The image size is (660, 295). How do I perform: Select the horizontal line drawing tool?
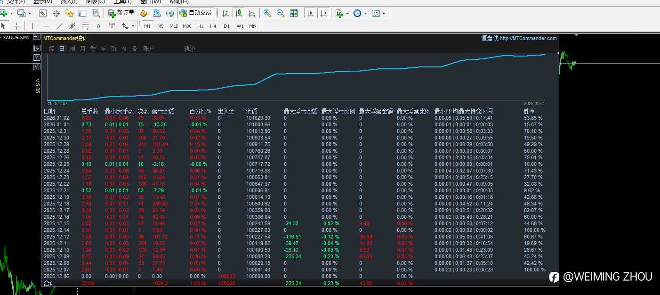(x=46, y=26)
